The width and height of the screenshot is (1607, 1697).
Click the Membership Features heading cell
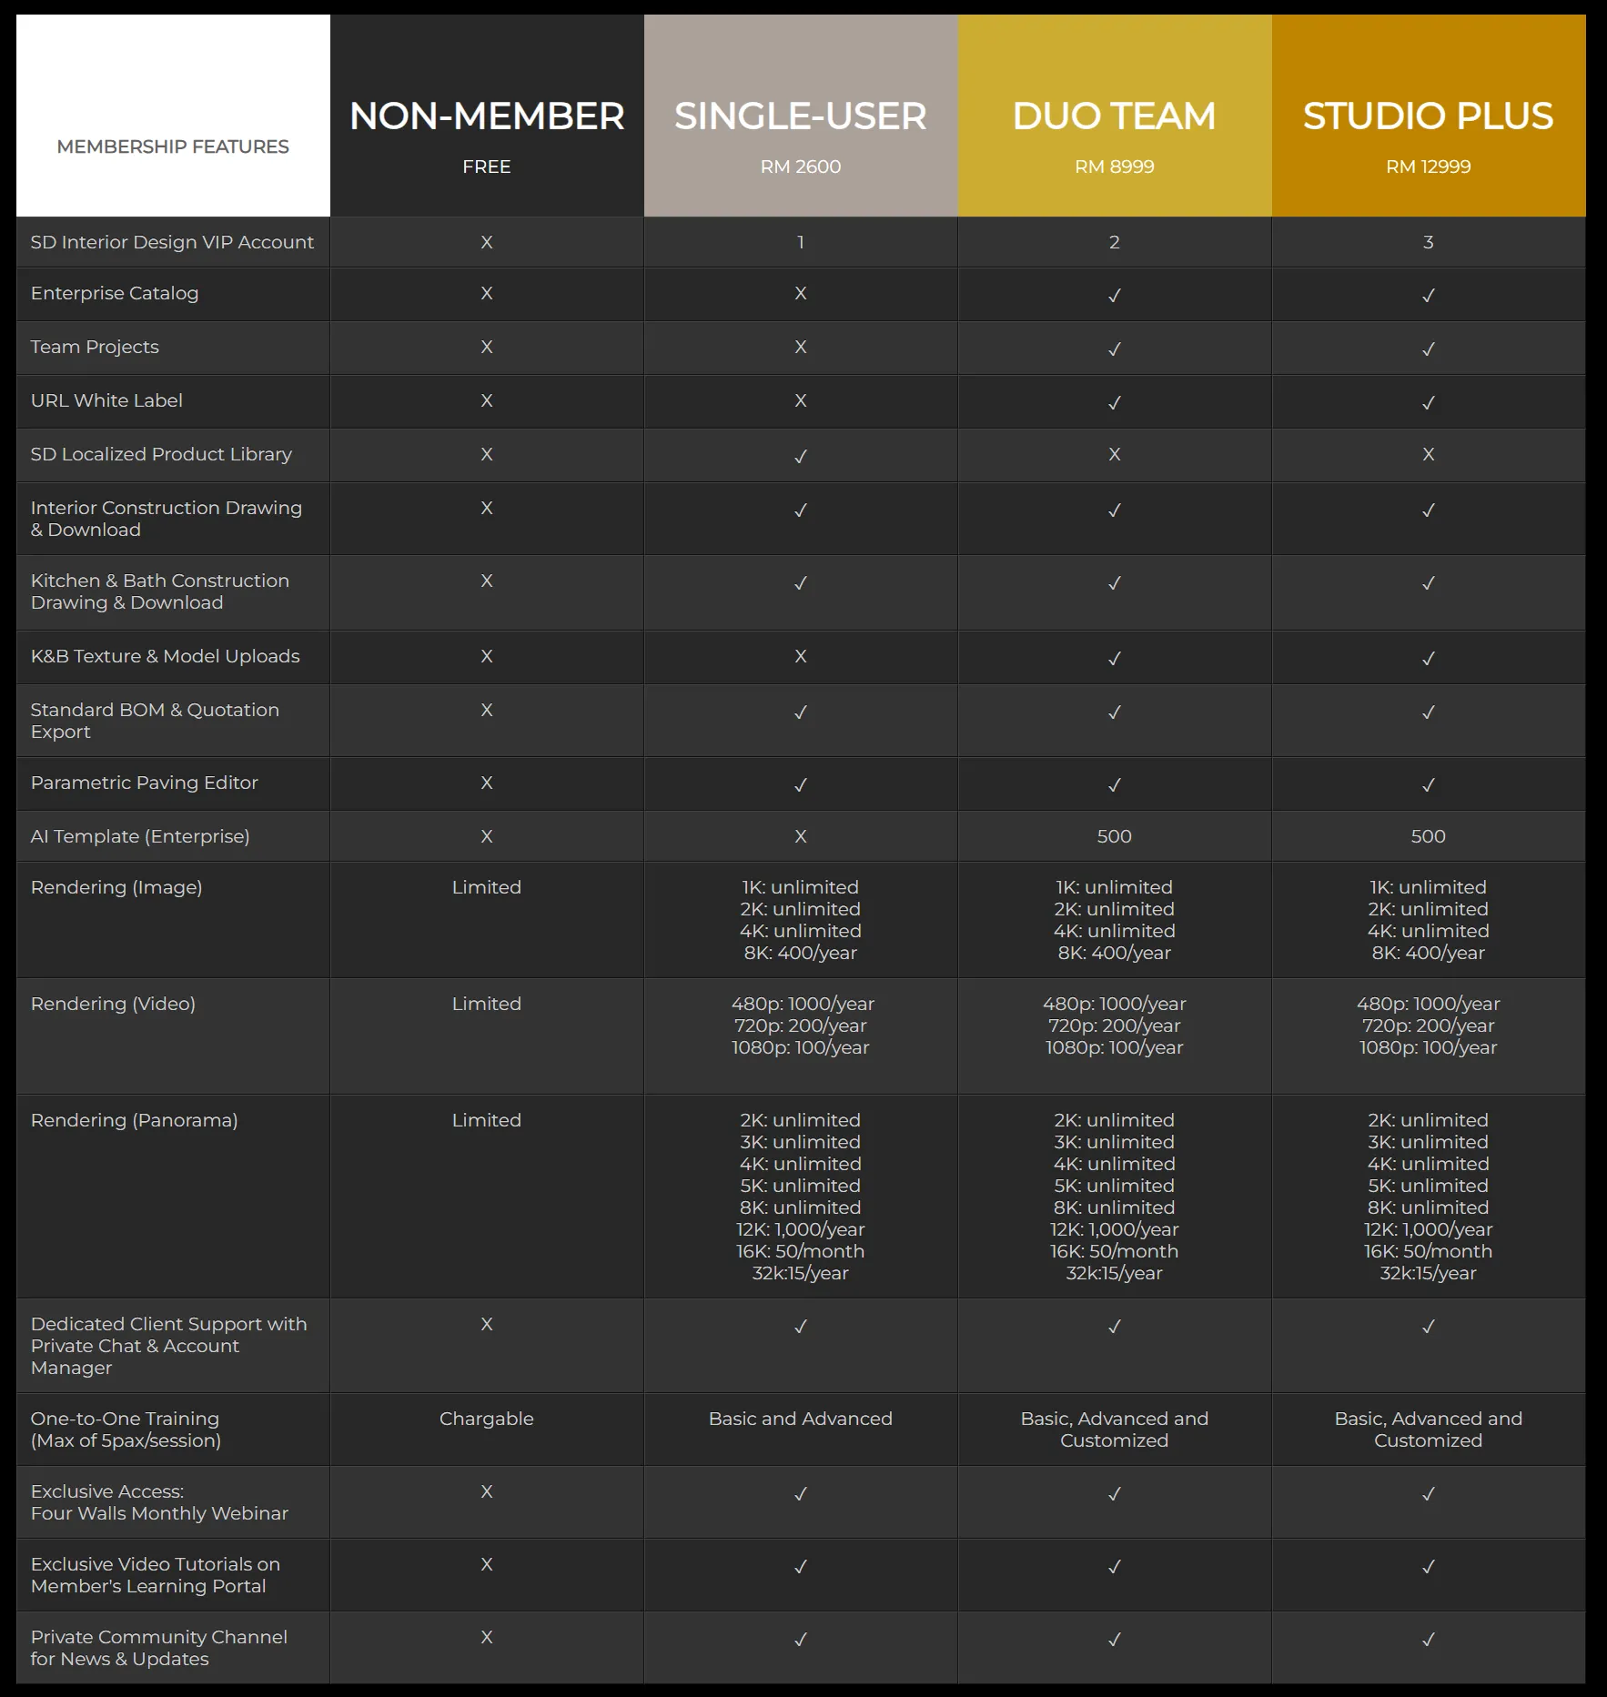(x=173, y=146)
